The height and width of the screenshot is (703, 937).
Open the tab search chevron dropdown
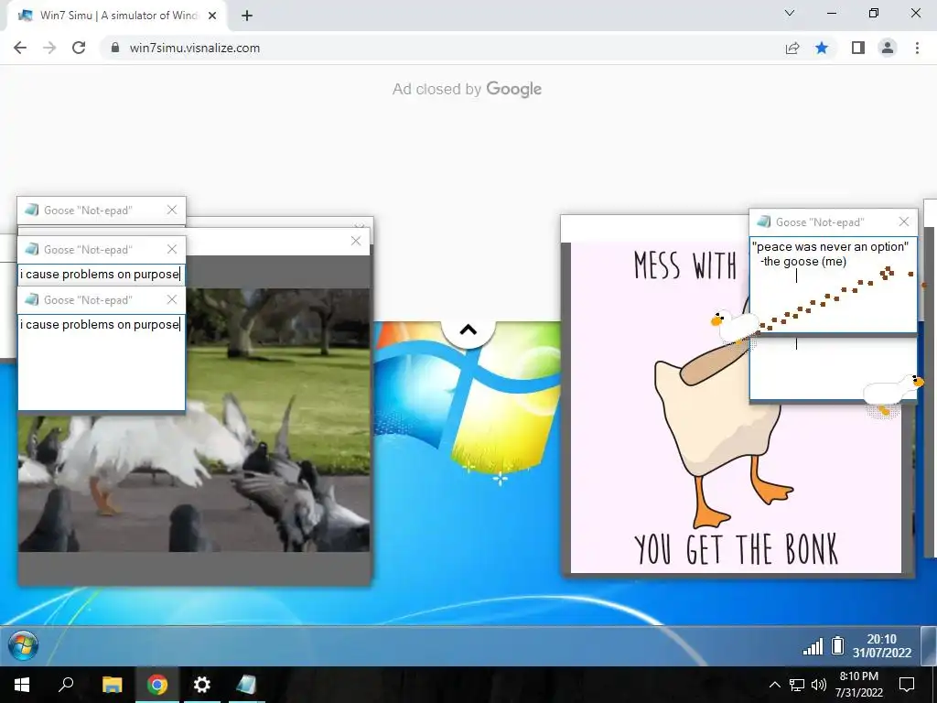coord(790,13)
